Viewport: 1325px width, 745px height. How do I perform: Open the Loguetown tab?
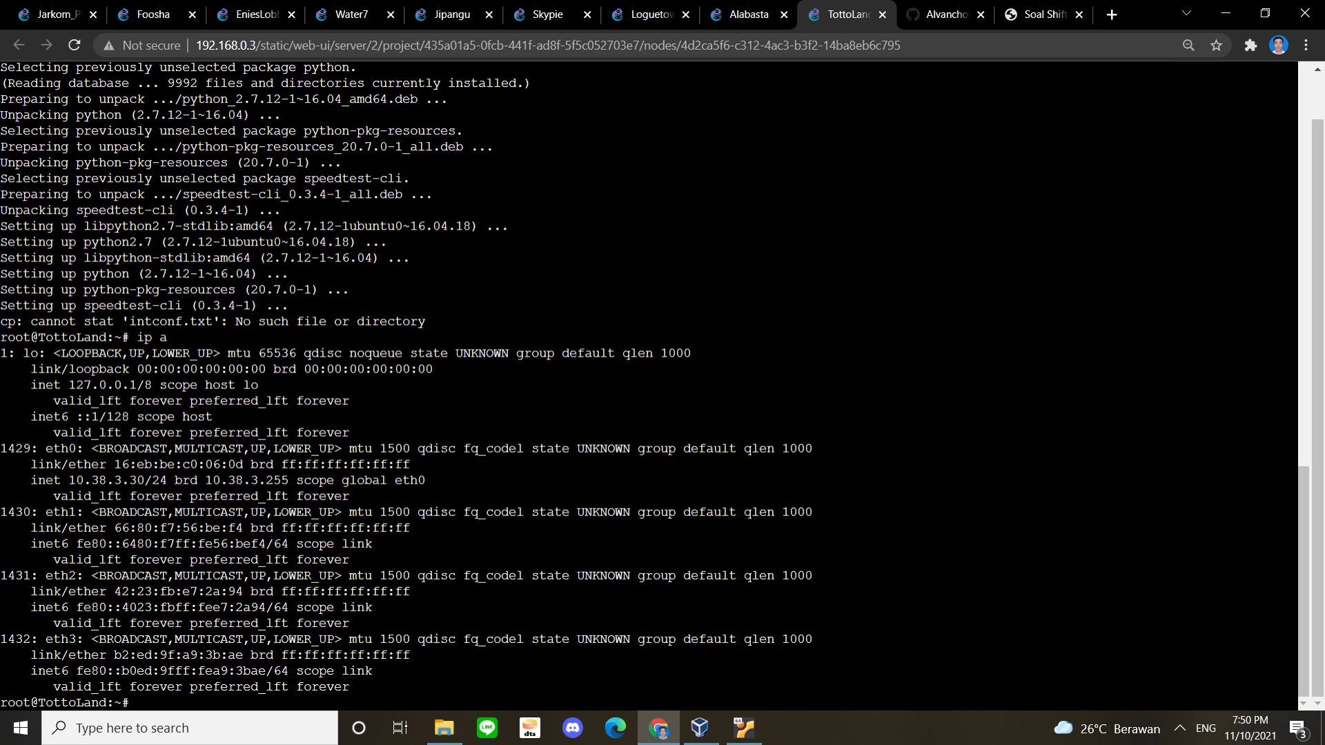pyautogui.click(x=649, y=14)
